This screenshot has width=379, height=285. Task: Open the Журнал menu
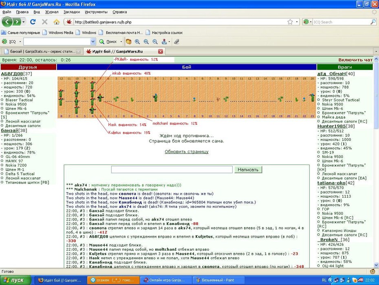(52, 12)
